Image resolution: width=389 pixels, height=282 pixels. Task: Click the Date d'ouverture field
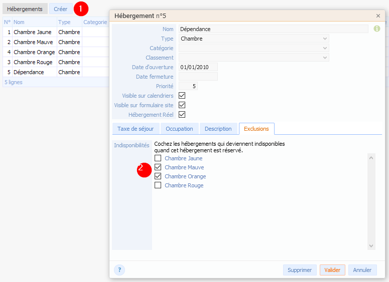198,67
